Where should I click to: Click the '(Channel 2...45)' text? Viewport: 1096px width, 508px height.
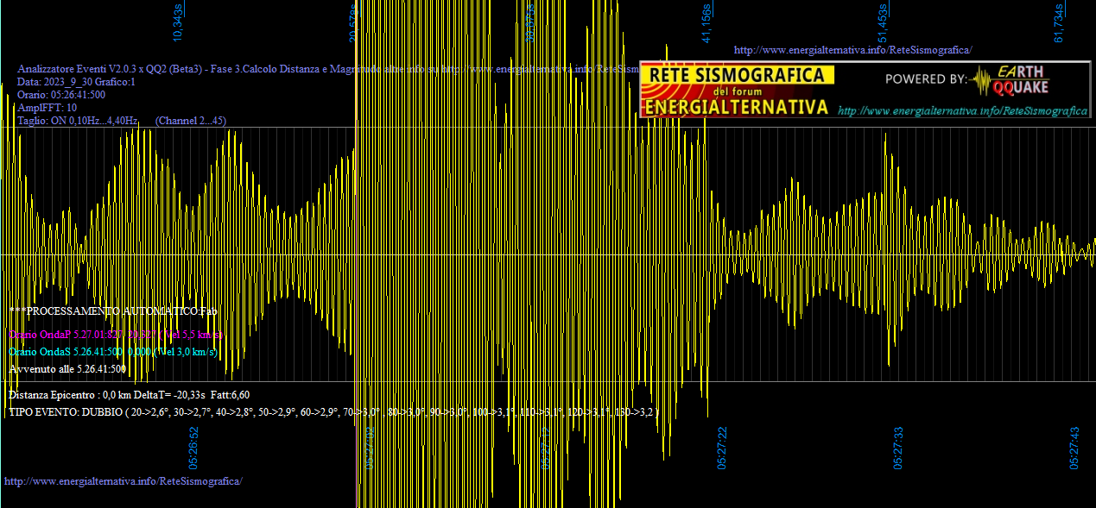click(x=191, y=121)
